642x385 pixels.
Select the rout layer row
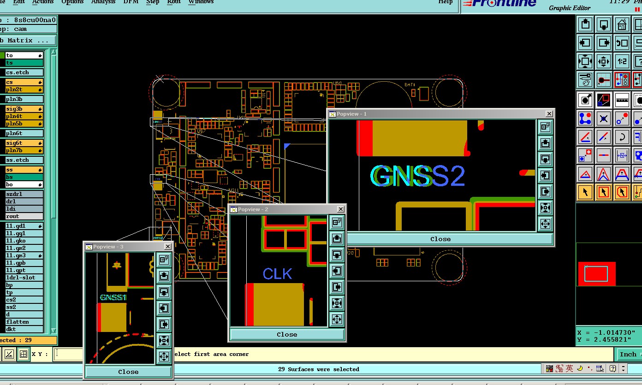pyautogui.click(x=24, y=216)
